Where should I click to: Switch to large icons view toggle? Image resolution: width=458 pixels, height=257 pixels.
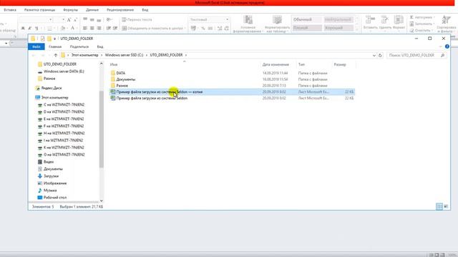coord(446,206)
